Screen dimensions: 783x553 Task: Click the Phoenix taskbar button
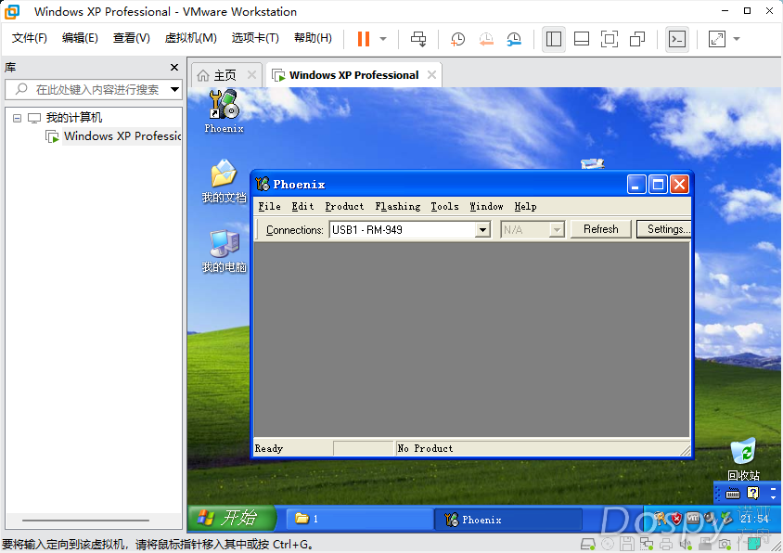pos(508,520)
